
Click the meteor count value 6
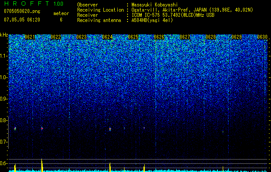click(x=61, y=20)
